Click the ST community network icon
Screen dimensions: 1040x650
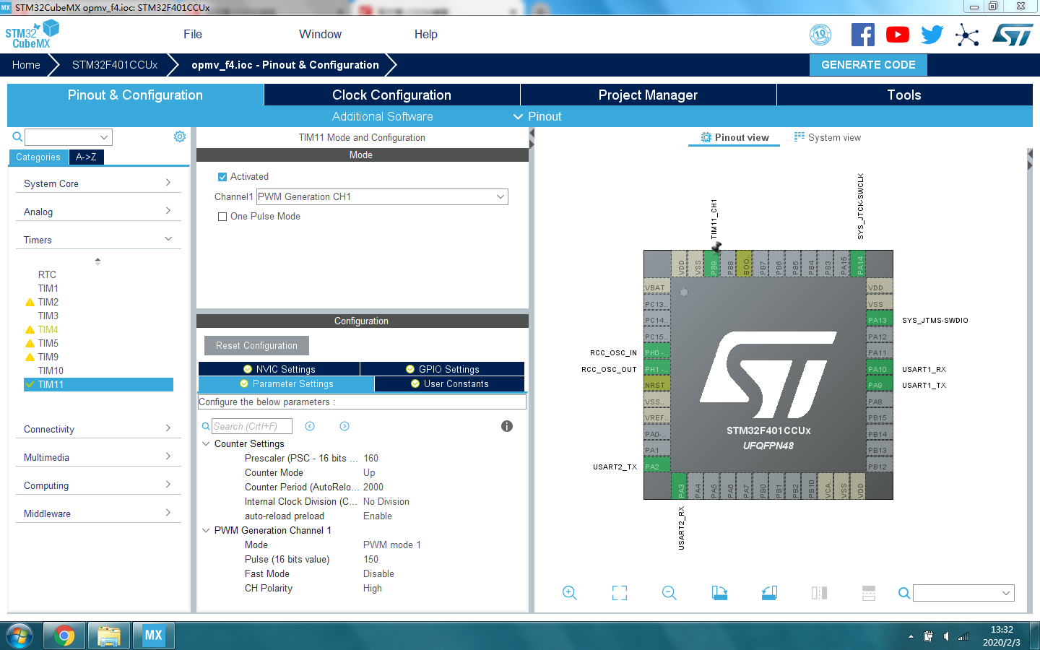[x=967, y=35]
